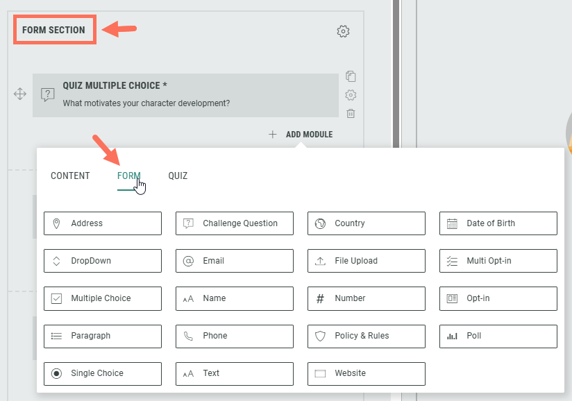572x401 pixels.
Task: Add a Date of Birth field
Action: coord(498,223)
